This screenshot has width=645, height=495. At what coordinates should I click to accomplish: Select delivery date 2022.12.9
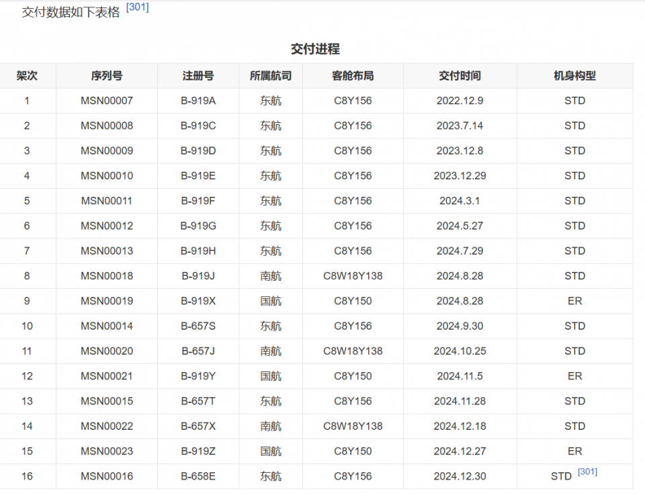460,101
